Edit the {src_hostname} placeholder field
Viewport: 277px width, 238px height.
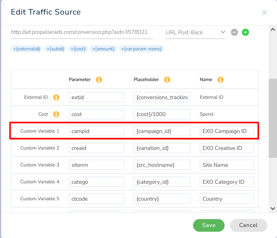pyautogui.click(x=162, y=165)
